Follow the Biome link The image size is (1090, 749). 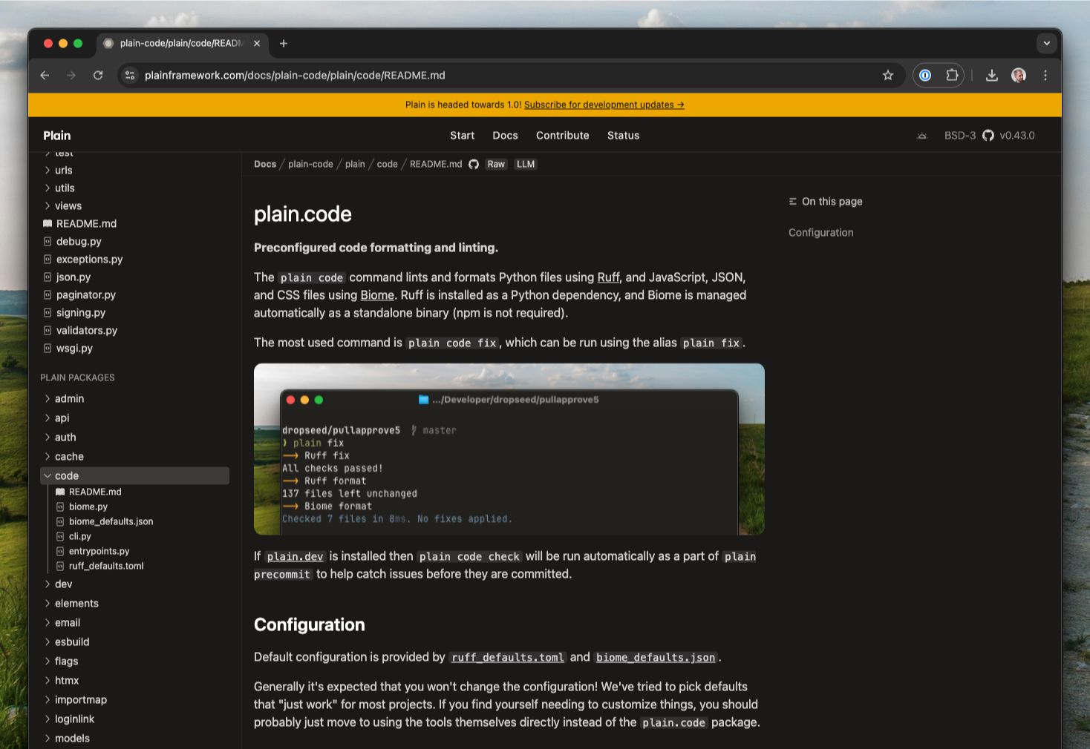pos(377,295)
